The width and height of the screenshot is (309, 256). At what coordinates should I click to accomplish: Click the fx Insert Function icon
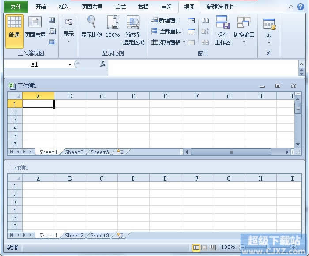[x=103, y=64]
